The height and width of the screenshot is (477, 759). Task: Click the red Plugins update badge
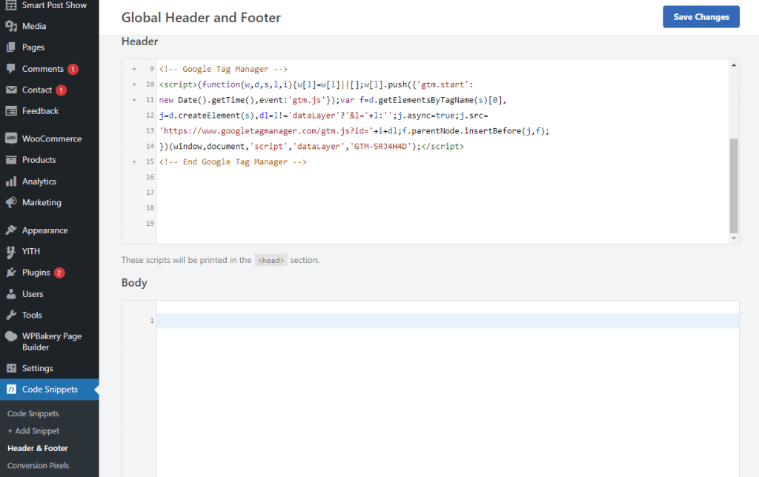(59, 273)
